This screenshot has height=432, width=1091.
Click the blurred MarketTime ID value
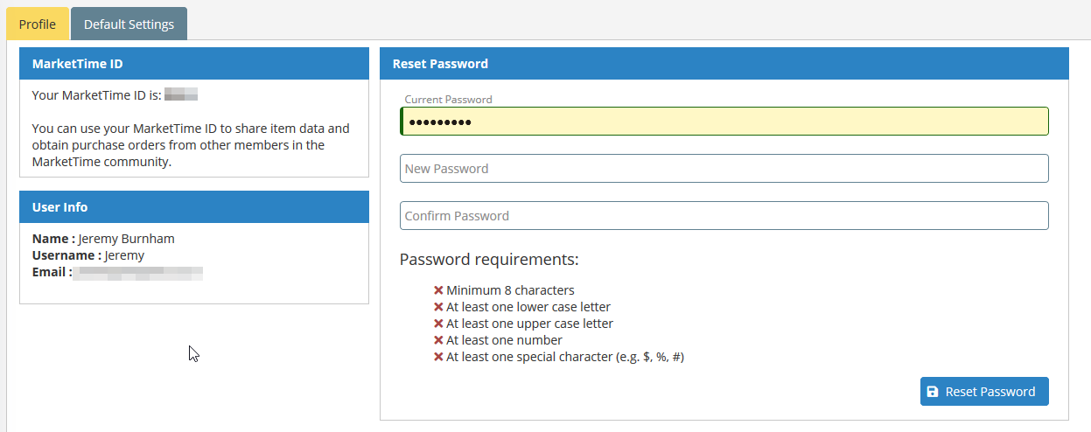(181, 94)
